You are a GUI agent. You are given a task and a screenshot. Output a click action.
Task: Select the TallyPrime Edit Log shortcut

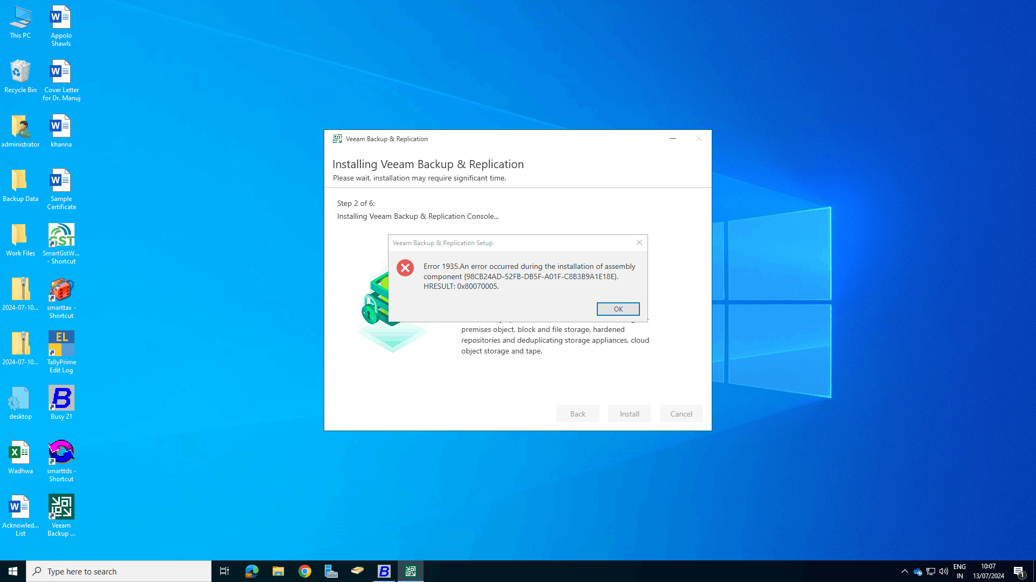[x=61, y=352]
